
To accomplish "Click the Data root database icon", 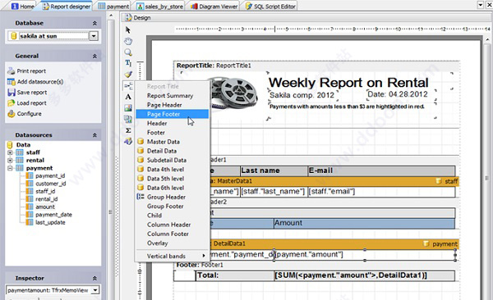I will coord(10,144).
